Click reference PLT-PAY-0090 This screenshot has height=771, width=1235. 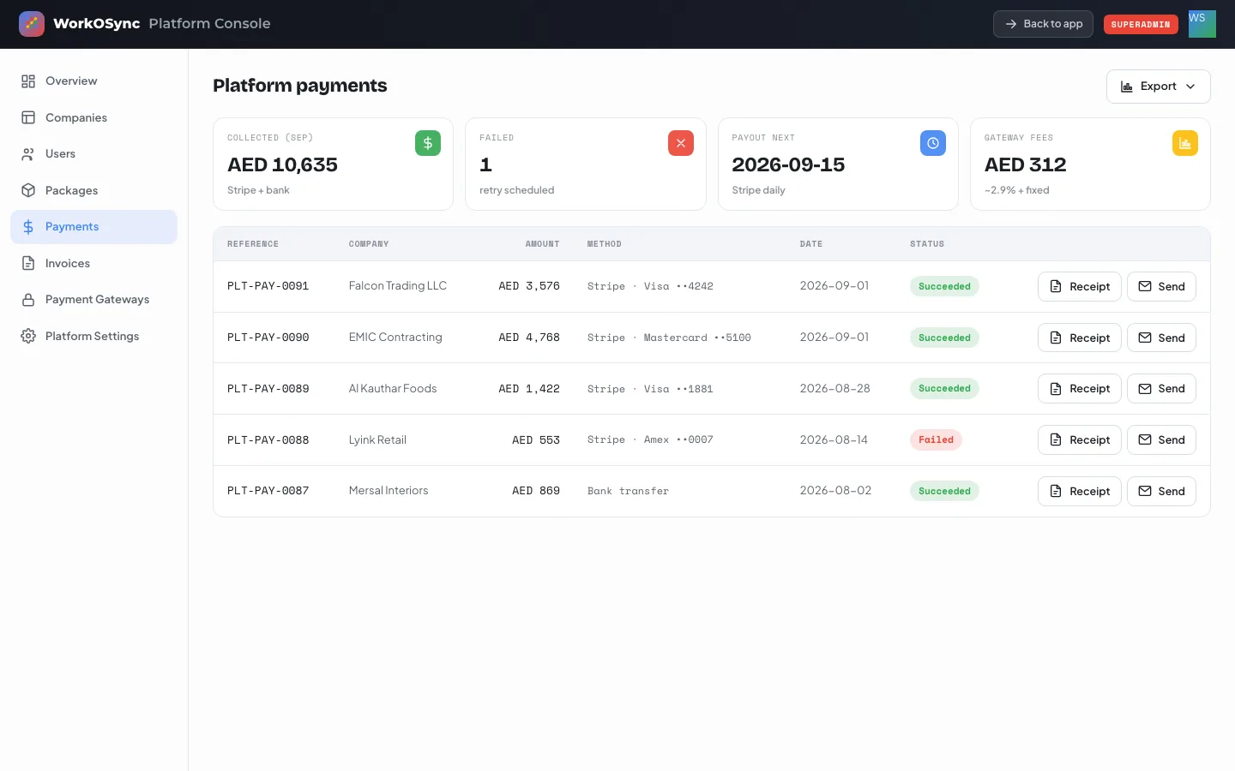pyautogui.click(x=268, y=338)
